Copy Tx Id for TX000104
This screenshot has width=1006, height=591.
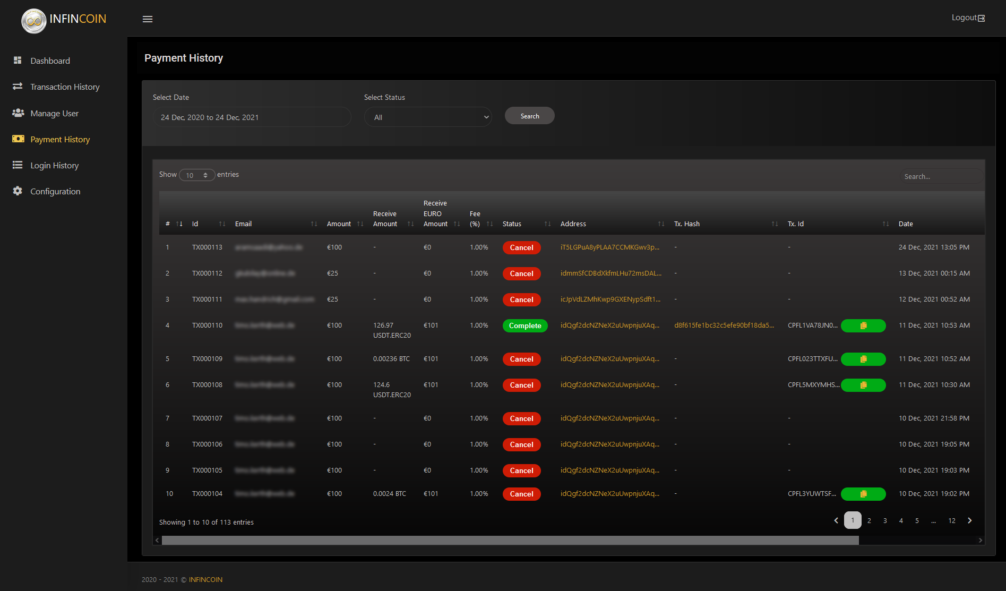tap(863, 494)
